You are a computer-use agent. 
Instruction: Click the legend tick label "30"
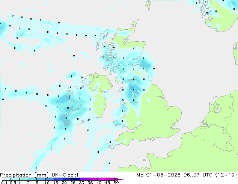click(x=81, y=182)
